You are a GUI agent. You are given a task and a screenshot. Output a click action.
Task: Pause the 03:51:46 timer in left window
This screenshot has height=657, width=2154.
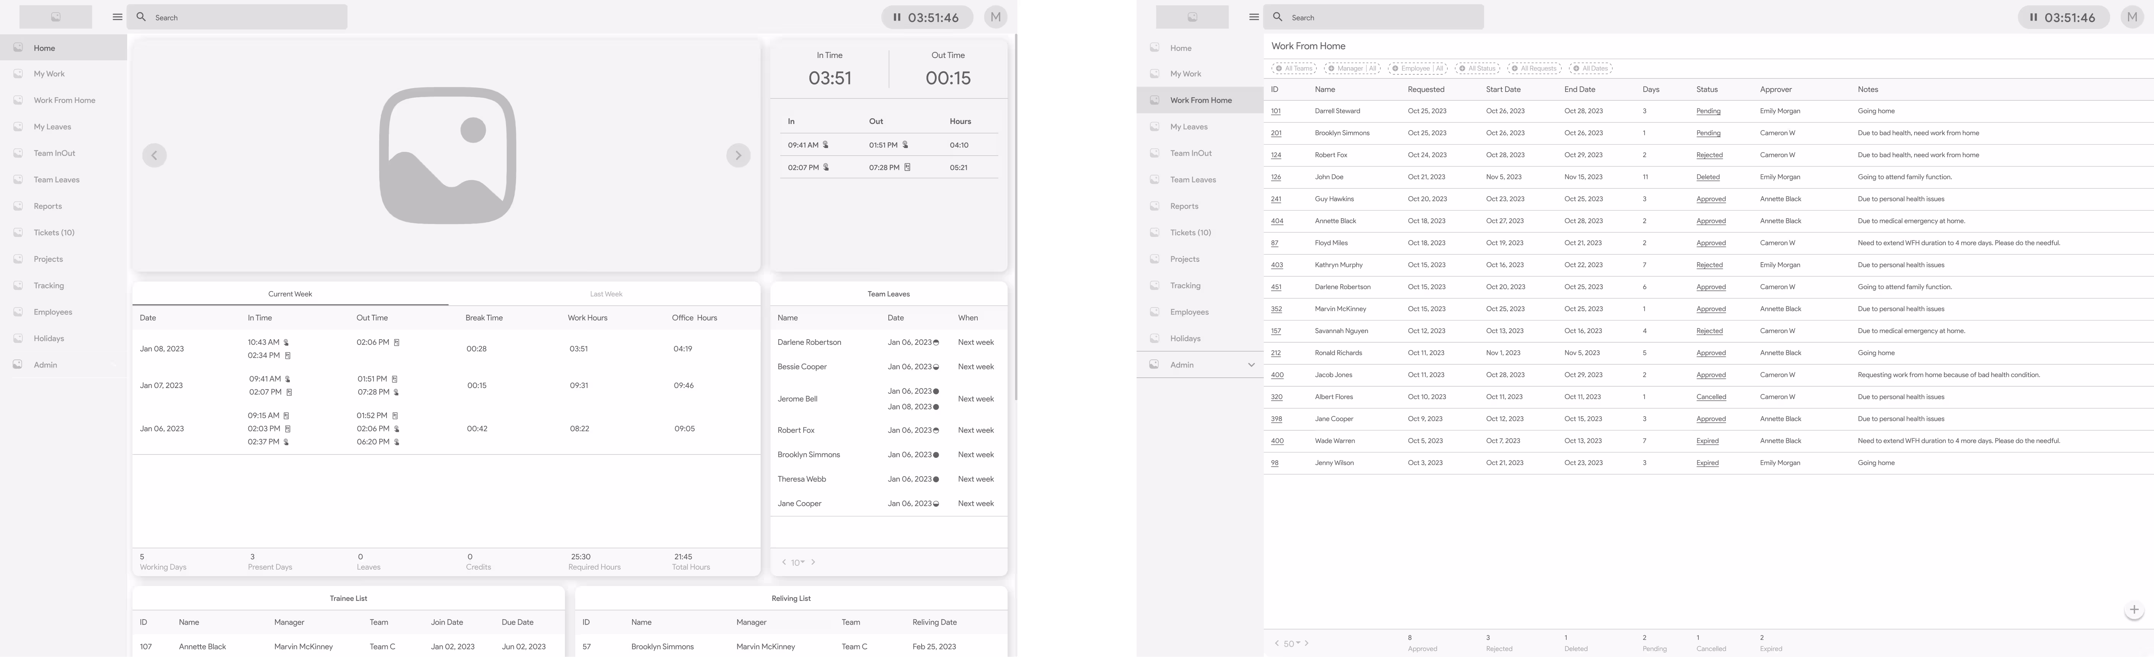tap(896, 18)
